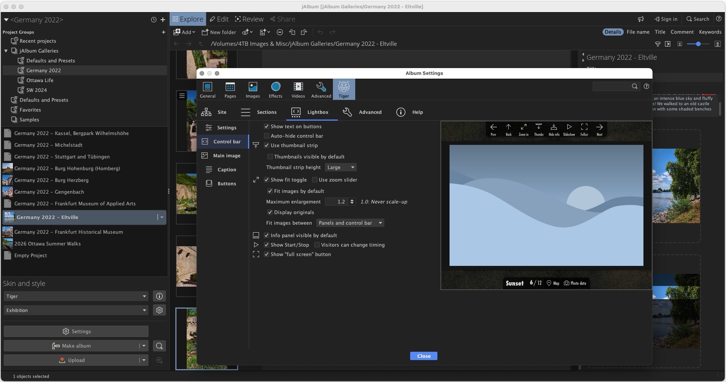726x382 pixels.
Task: Click the Zoom in icon in preview
Action: 524,129
